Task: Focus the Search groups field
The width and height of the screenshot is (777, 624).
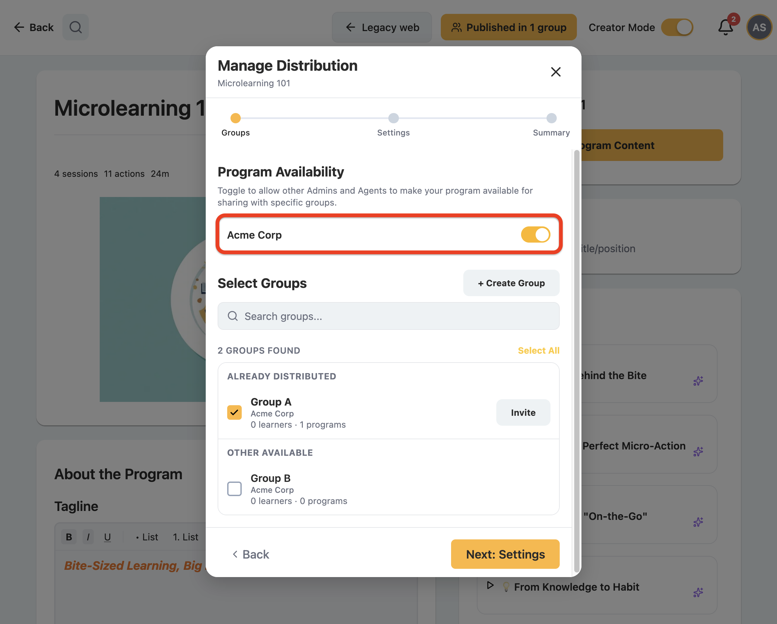Action: [x=388, y=316]
